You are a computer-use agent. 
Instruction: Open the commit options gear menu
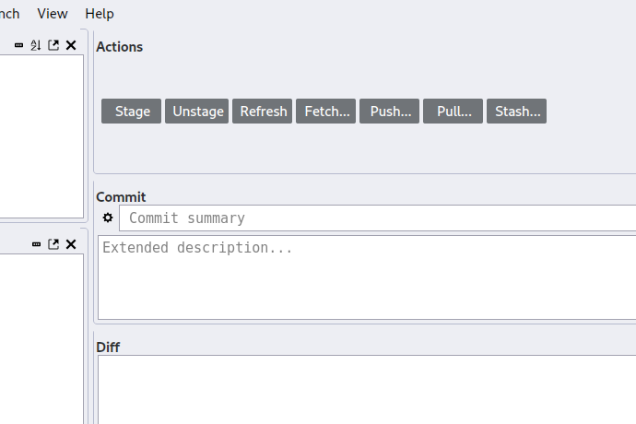(108, 218)
